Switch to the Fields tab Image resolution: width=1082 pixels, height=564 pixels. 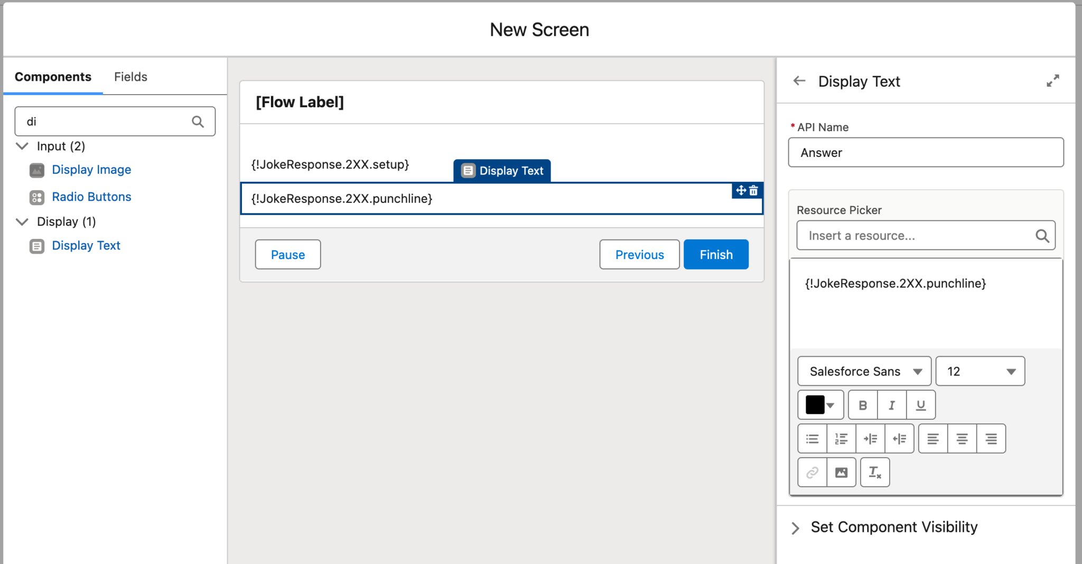[x=130, y=77]
